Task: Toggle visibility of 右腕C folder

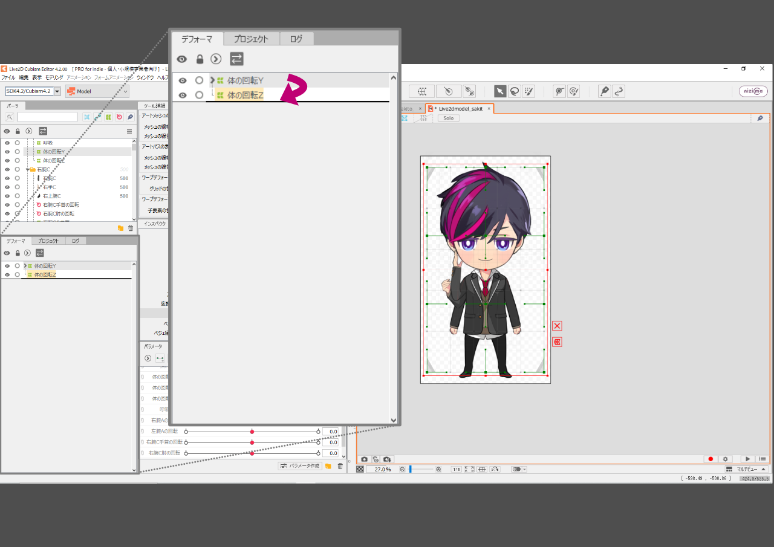Action: (7, 169)
